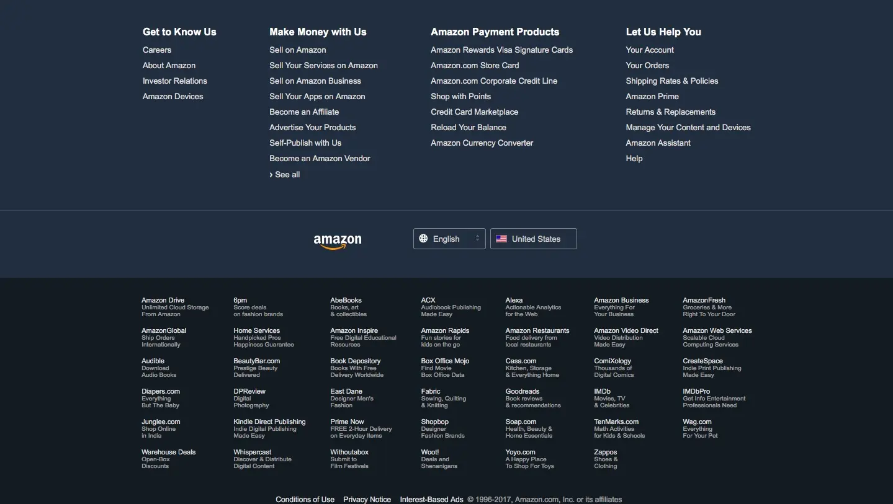
Task: Open the Help link
Action: point(634,159)
